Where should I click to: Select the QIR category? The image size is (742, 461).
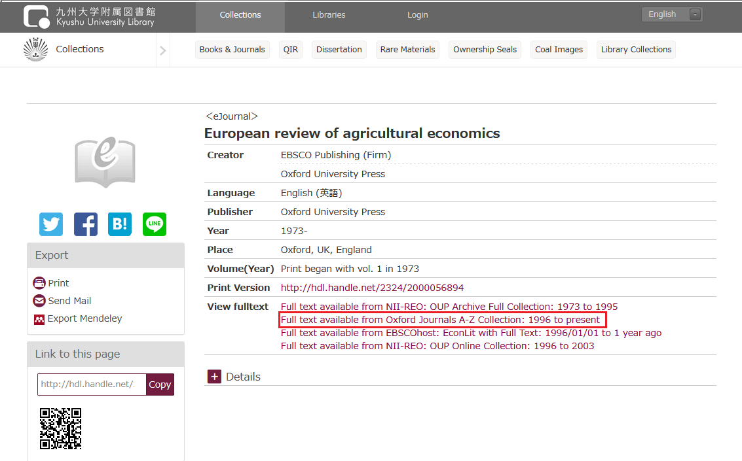click(x=291, y=50)
